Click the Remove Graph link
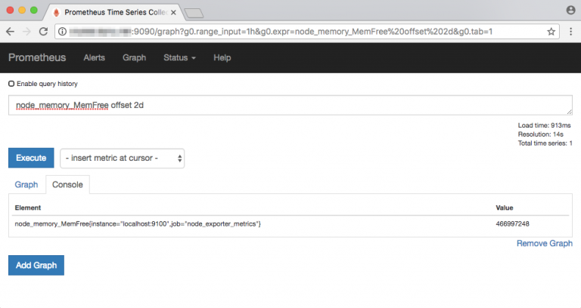This screenshot has width=581, height=308. point(544,243)
